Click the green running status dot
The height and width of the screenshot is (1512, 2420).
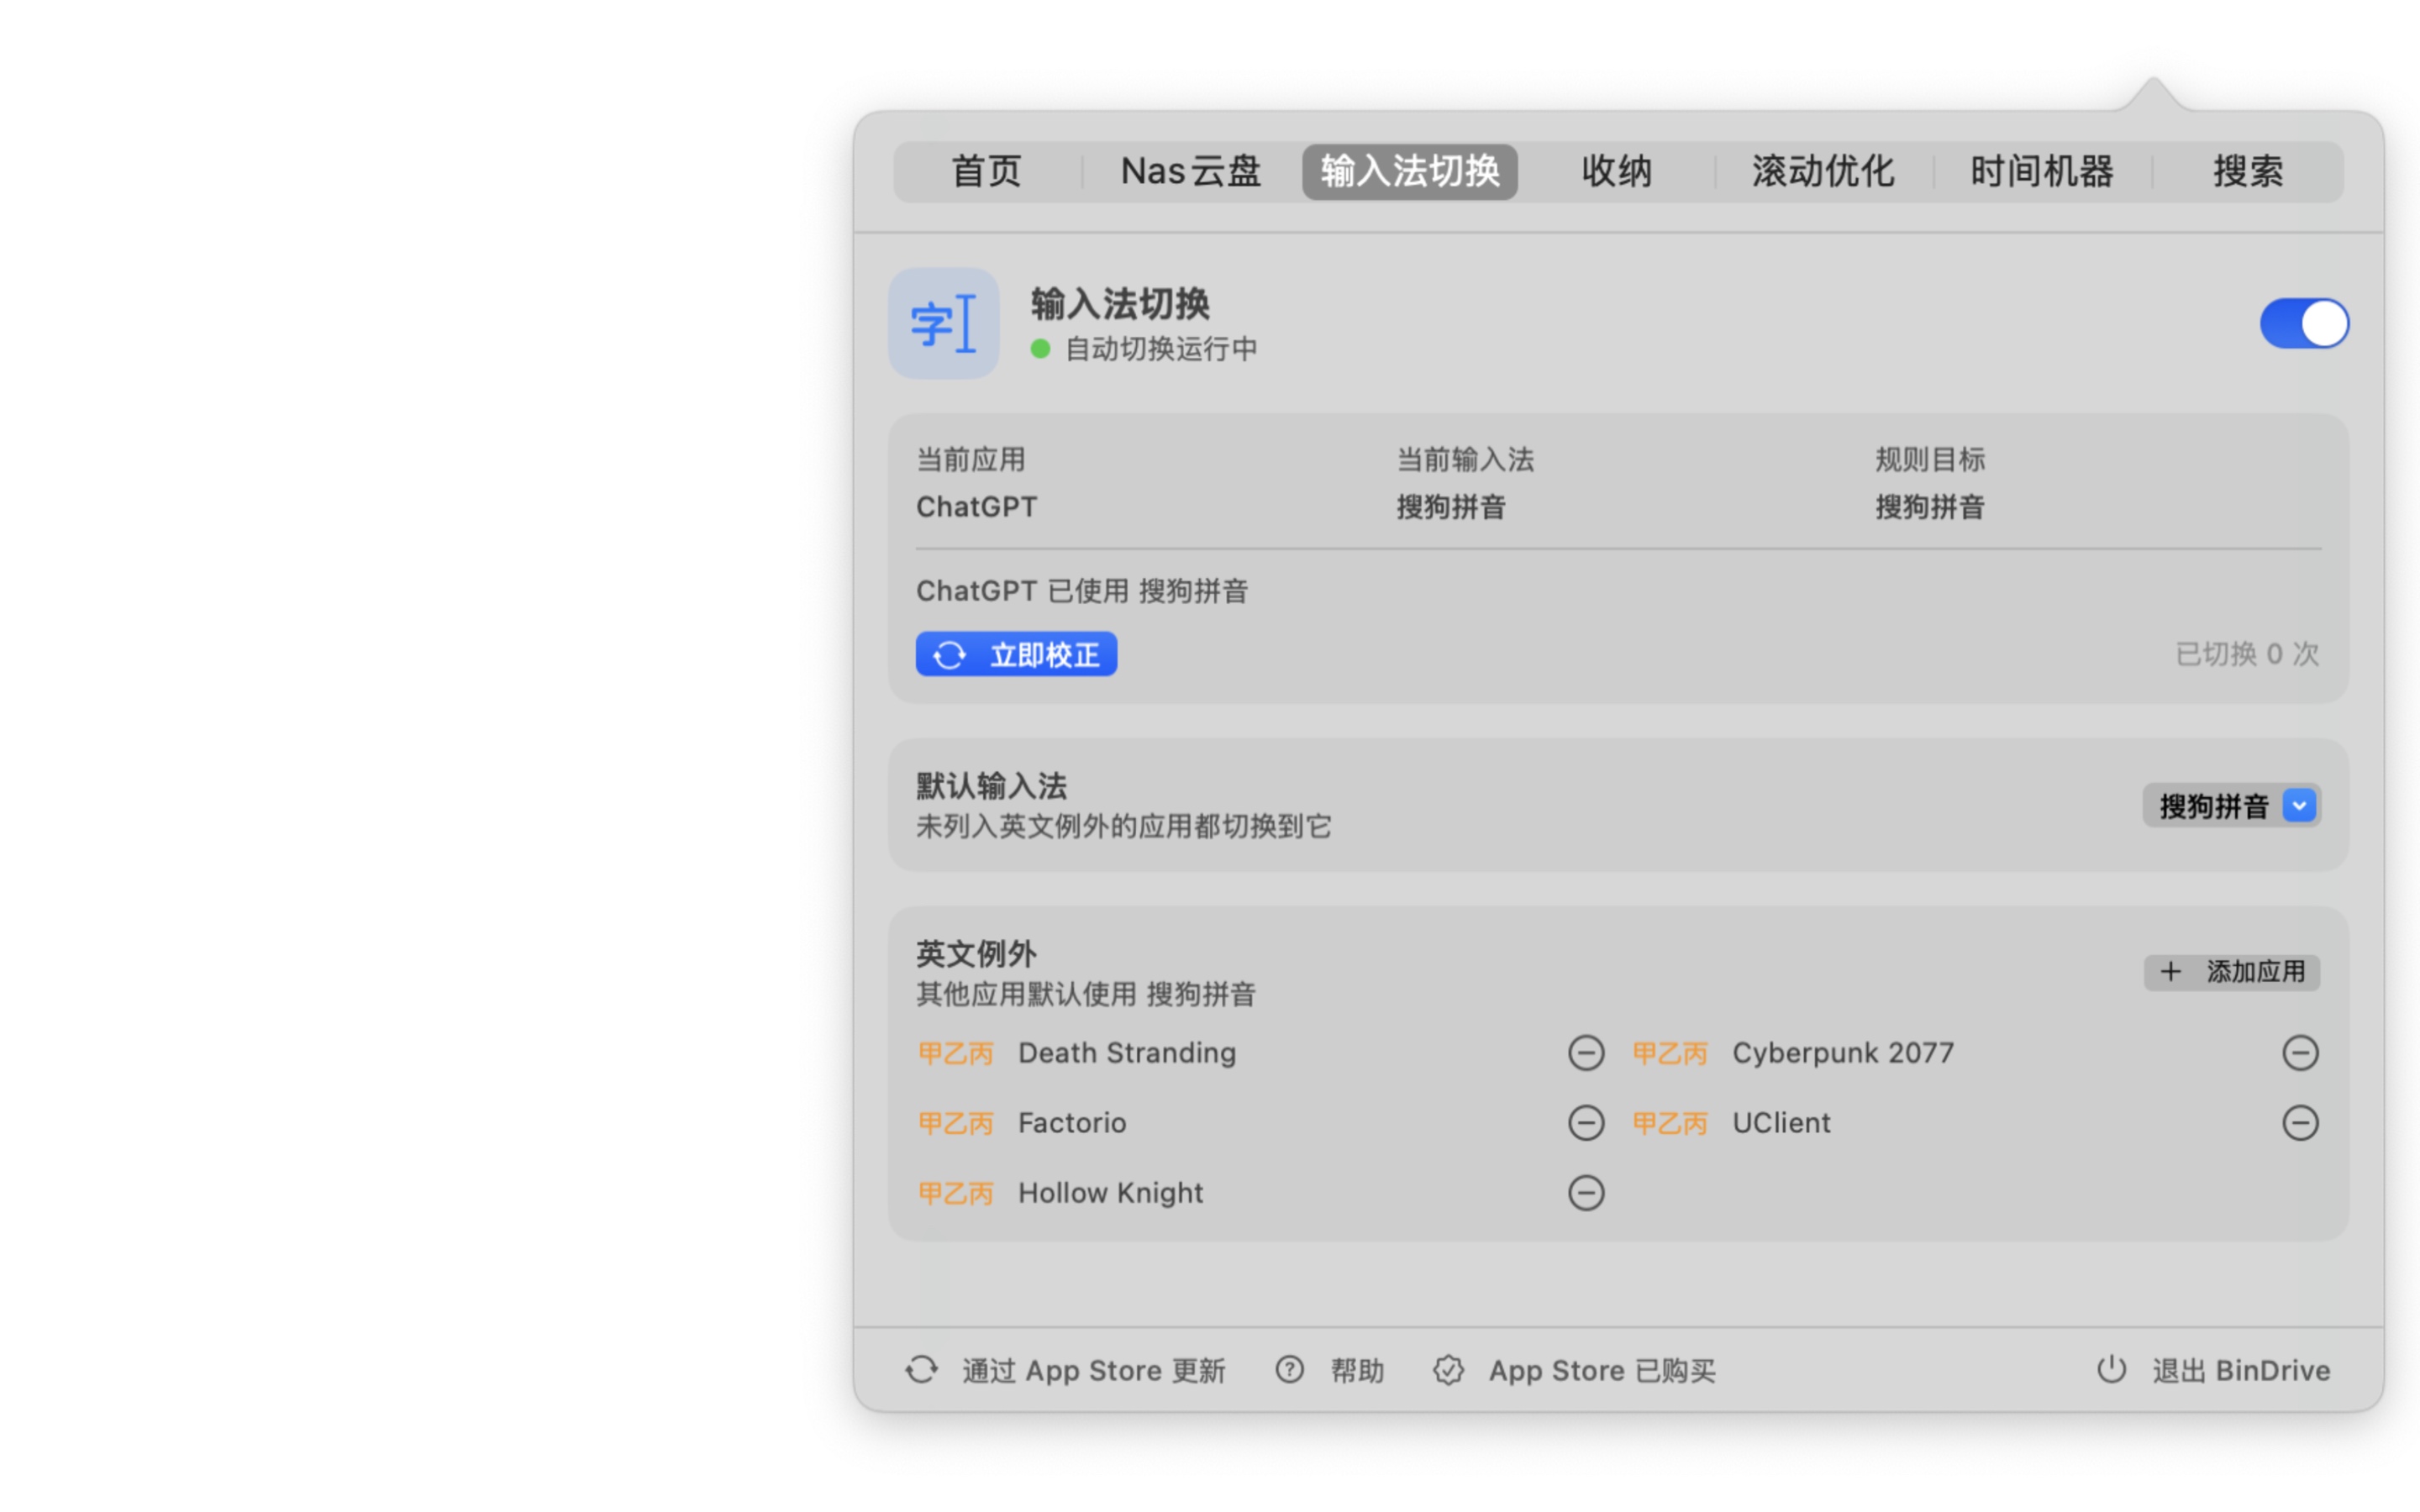coord(1040,349)
